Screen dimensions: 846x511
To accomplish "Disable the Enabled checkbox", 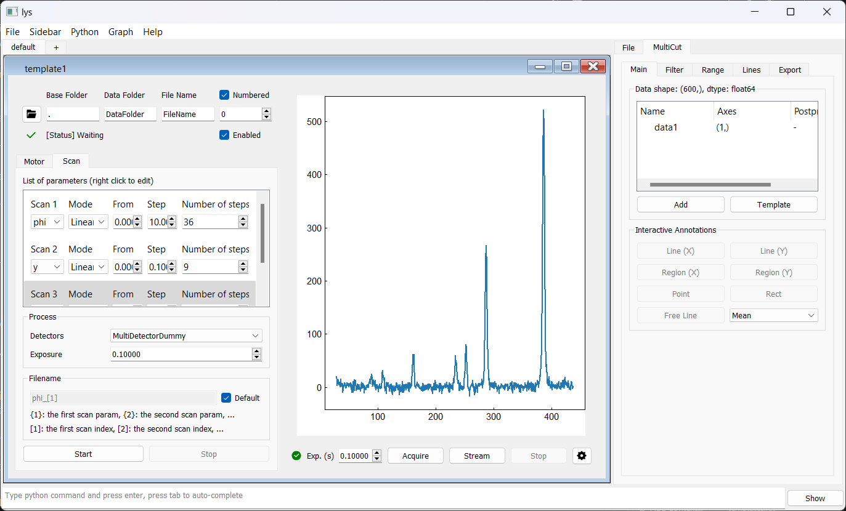I will (x=225, y=135).
